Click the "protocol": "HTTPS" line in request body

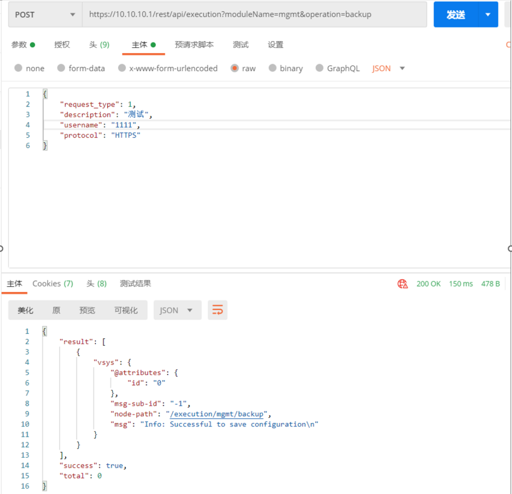click(100, 135)
